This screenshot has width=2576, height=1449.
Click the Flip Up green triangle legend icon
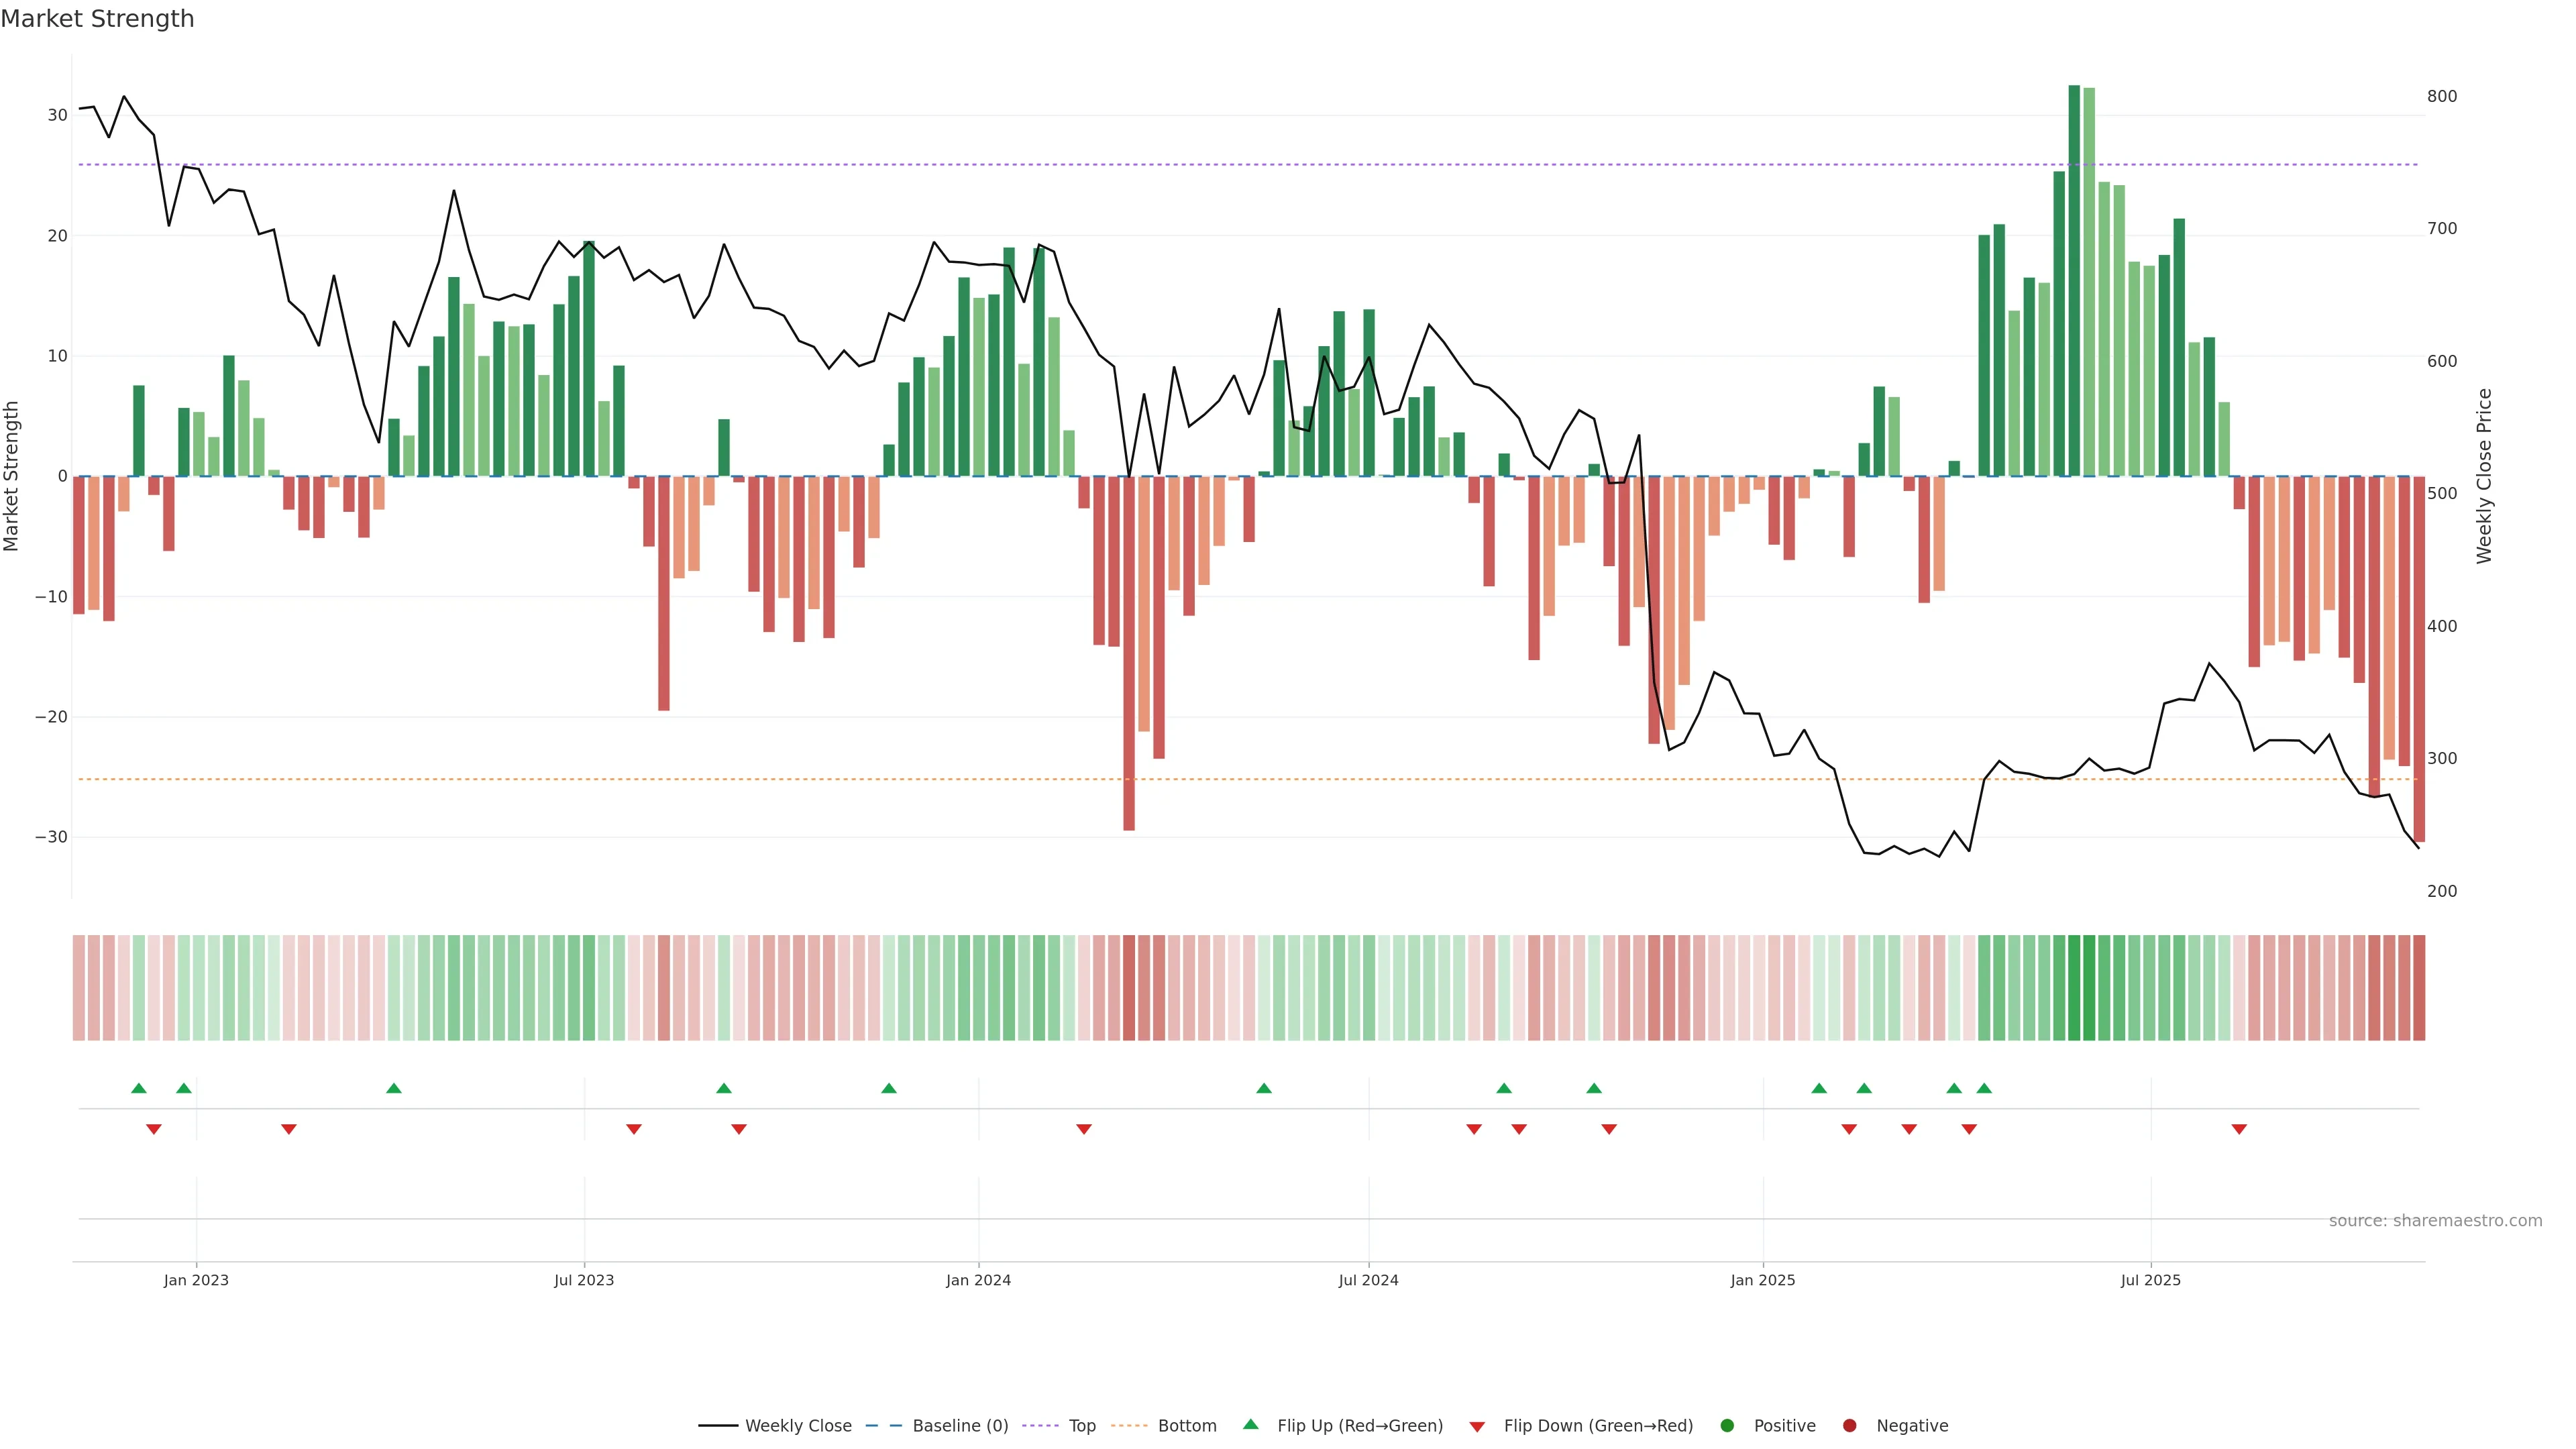coord(1250,1424)
